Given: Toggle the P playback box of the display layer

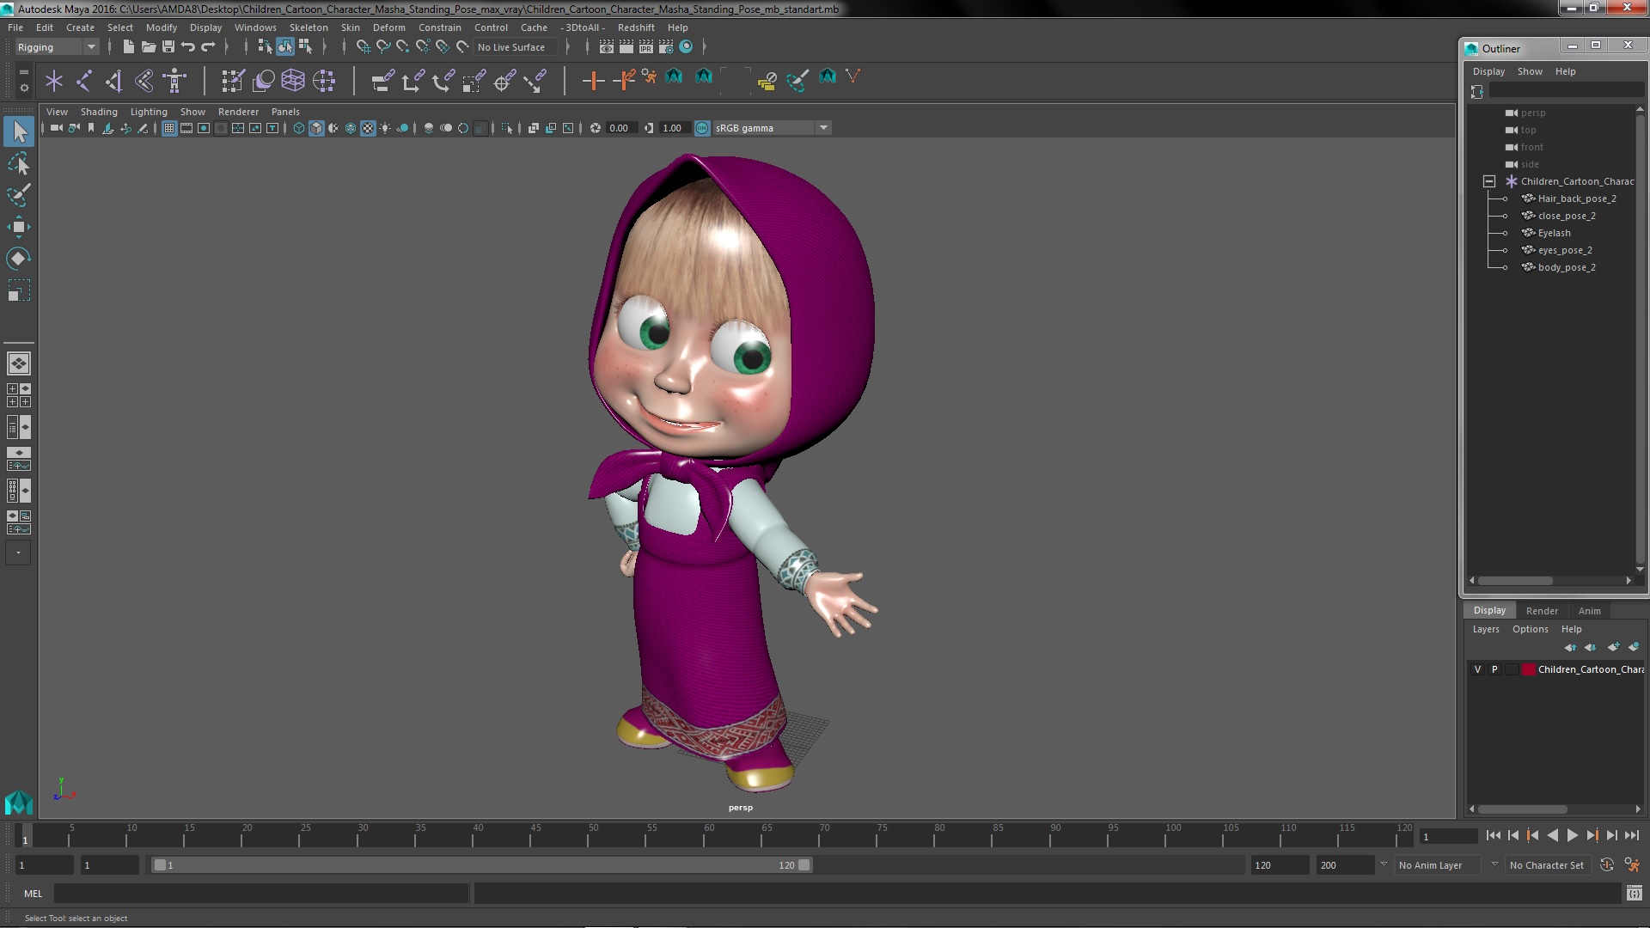Looking at the screenshot, I should pos(1494,669).
